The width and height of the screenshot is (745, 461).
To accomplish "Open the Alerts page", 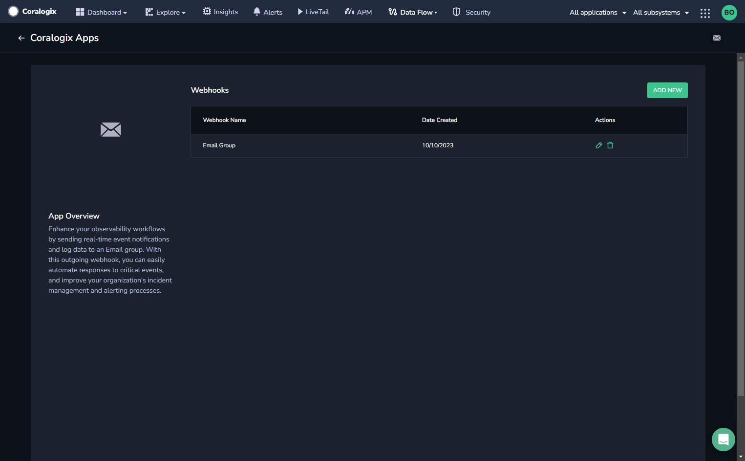I will [x=268, y=12].
